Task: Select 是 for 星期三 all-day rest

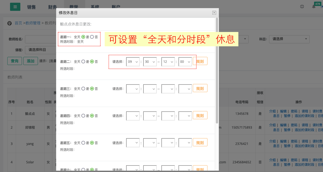Action: (83, 89)
